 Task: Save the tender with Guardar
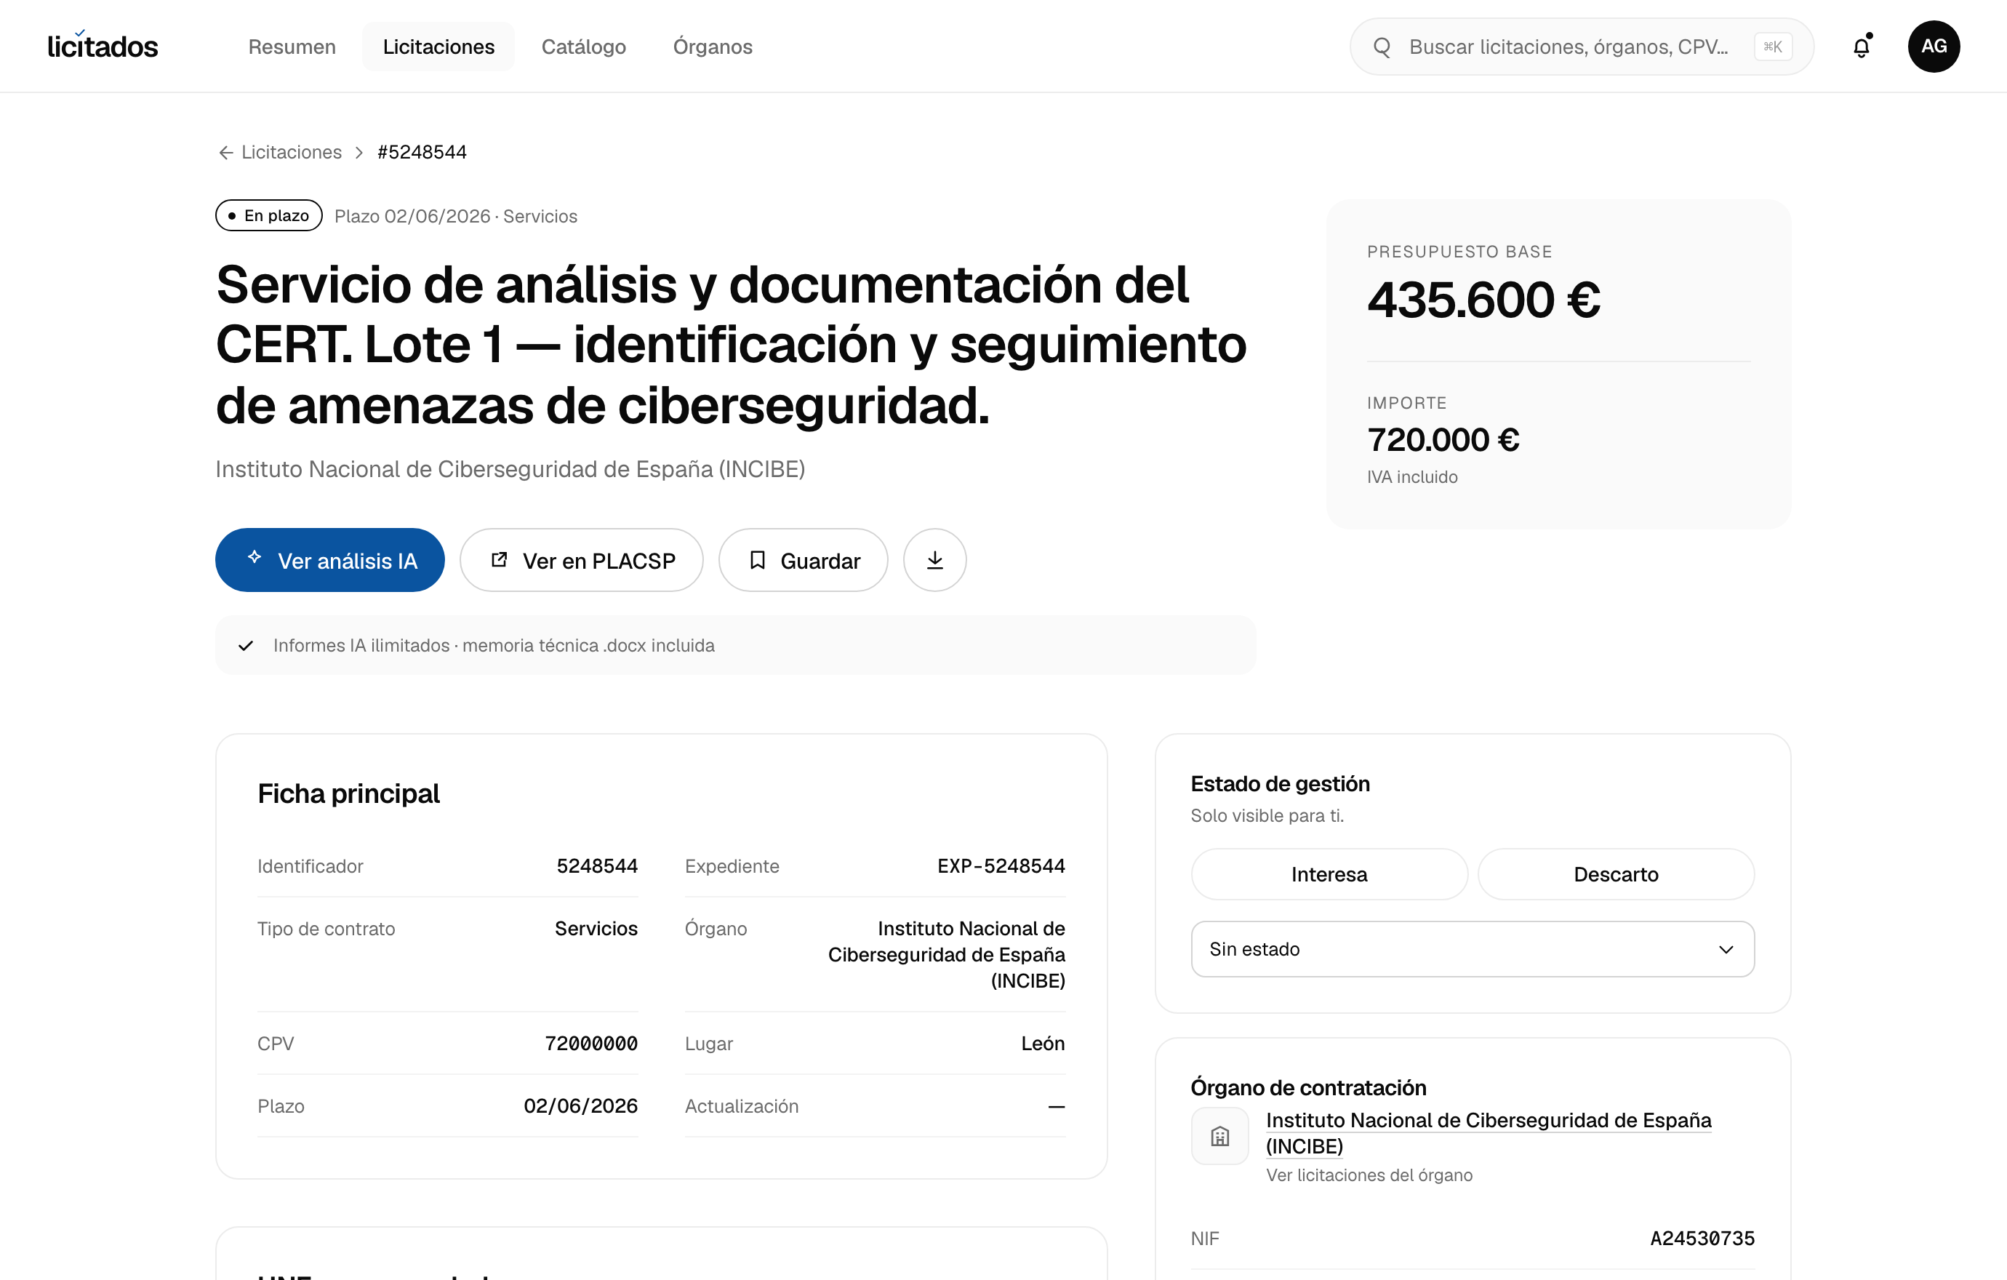click(x=804, y=560)
